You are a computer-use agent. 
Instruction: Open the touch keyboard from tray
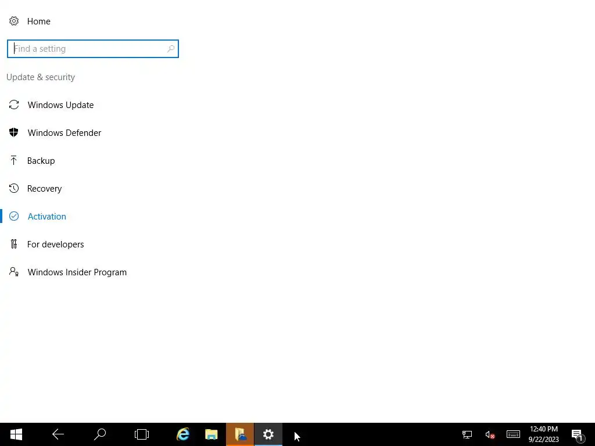514,434
